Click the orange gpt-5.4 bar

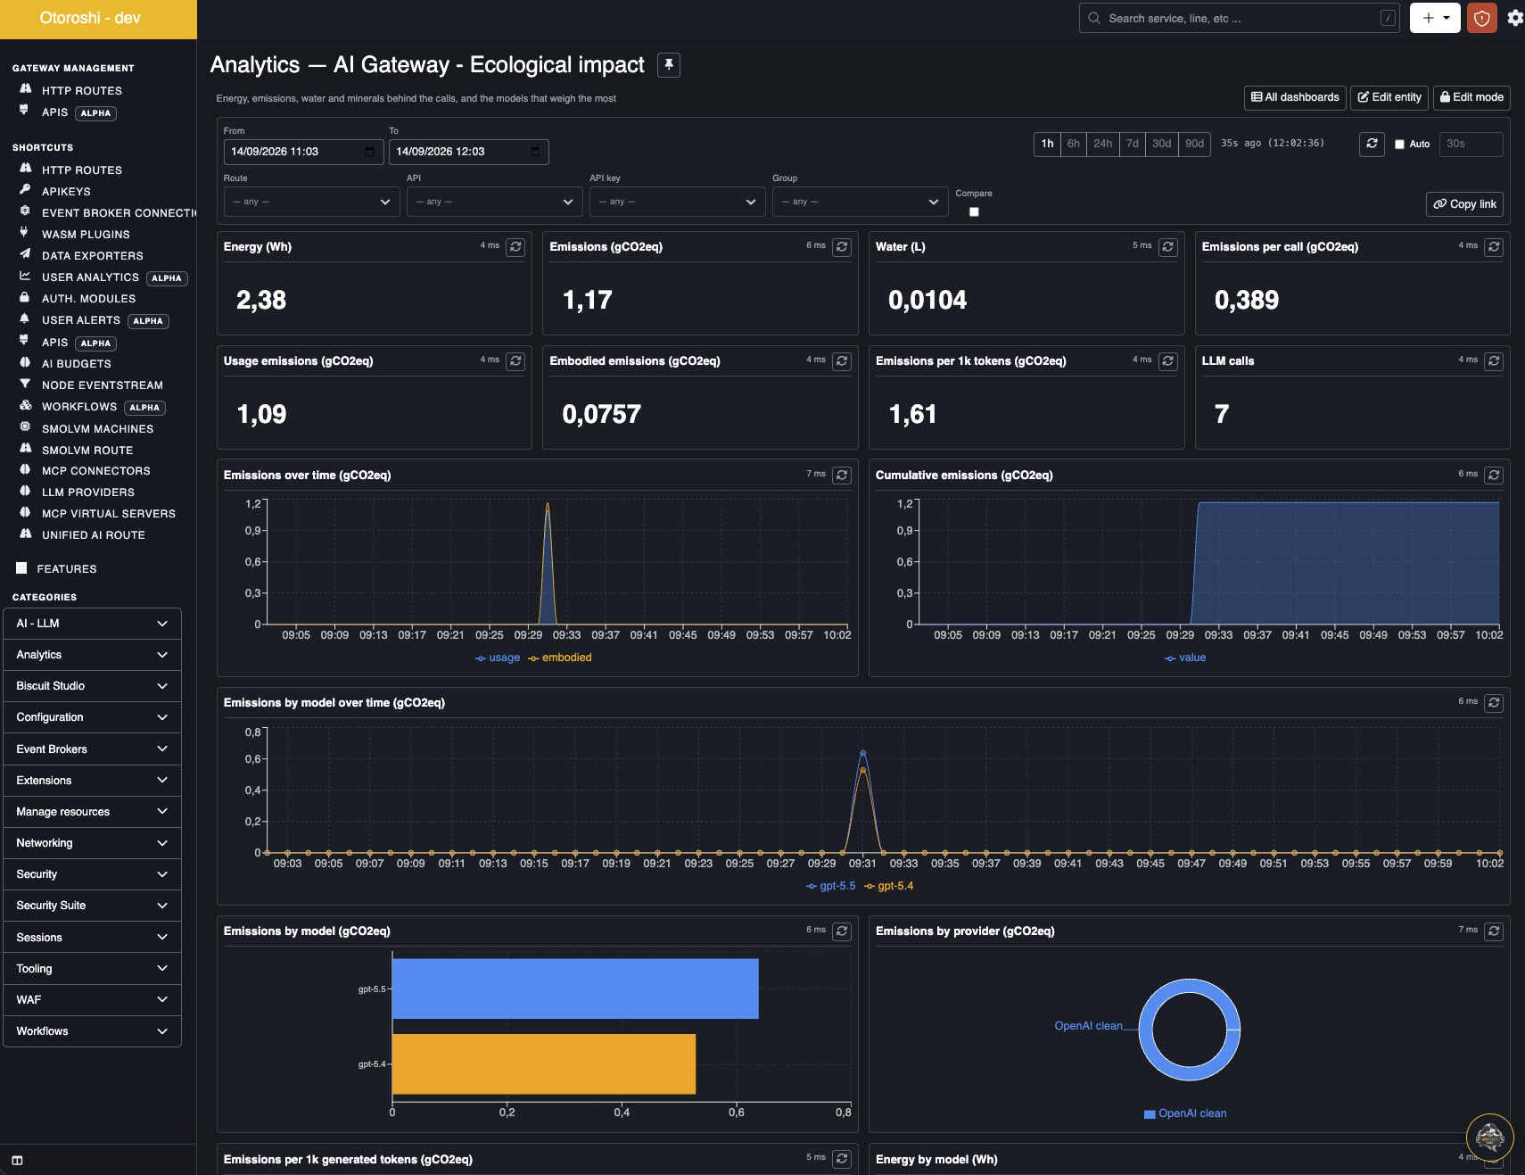[544, 1063]
